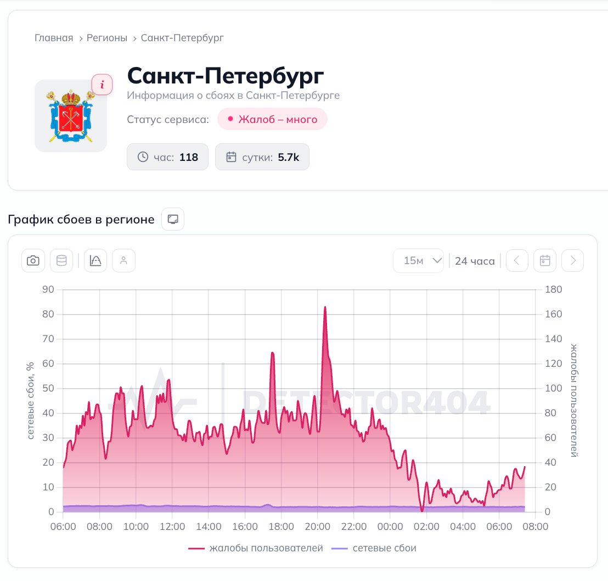
Task: Toggle the area chart mode icon
Action: [95, 260]
